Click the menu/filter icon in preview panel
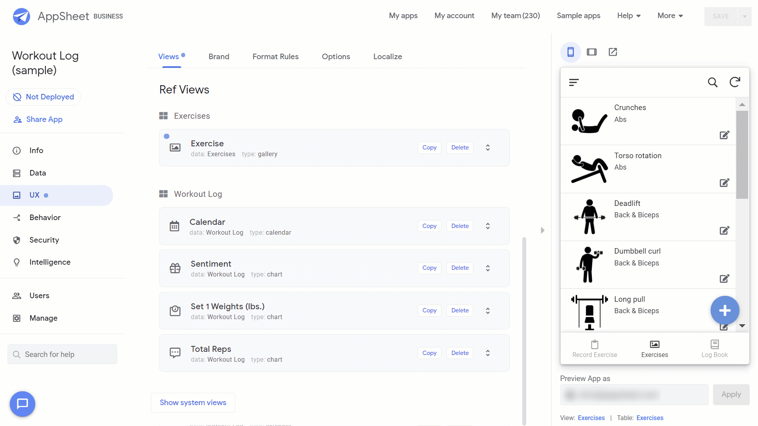The width and height of the screenshot is (758, 426). 574,82
